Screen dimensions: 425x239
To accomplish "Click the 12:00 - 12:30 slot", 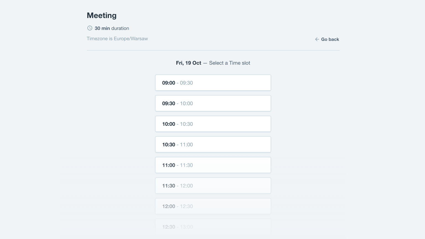I will [x=213, y=206].
